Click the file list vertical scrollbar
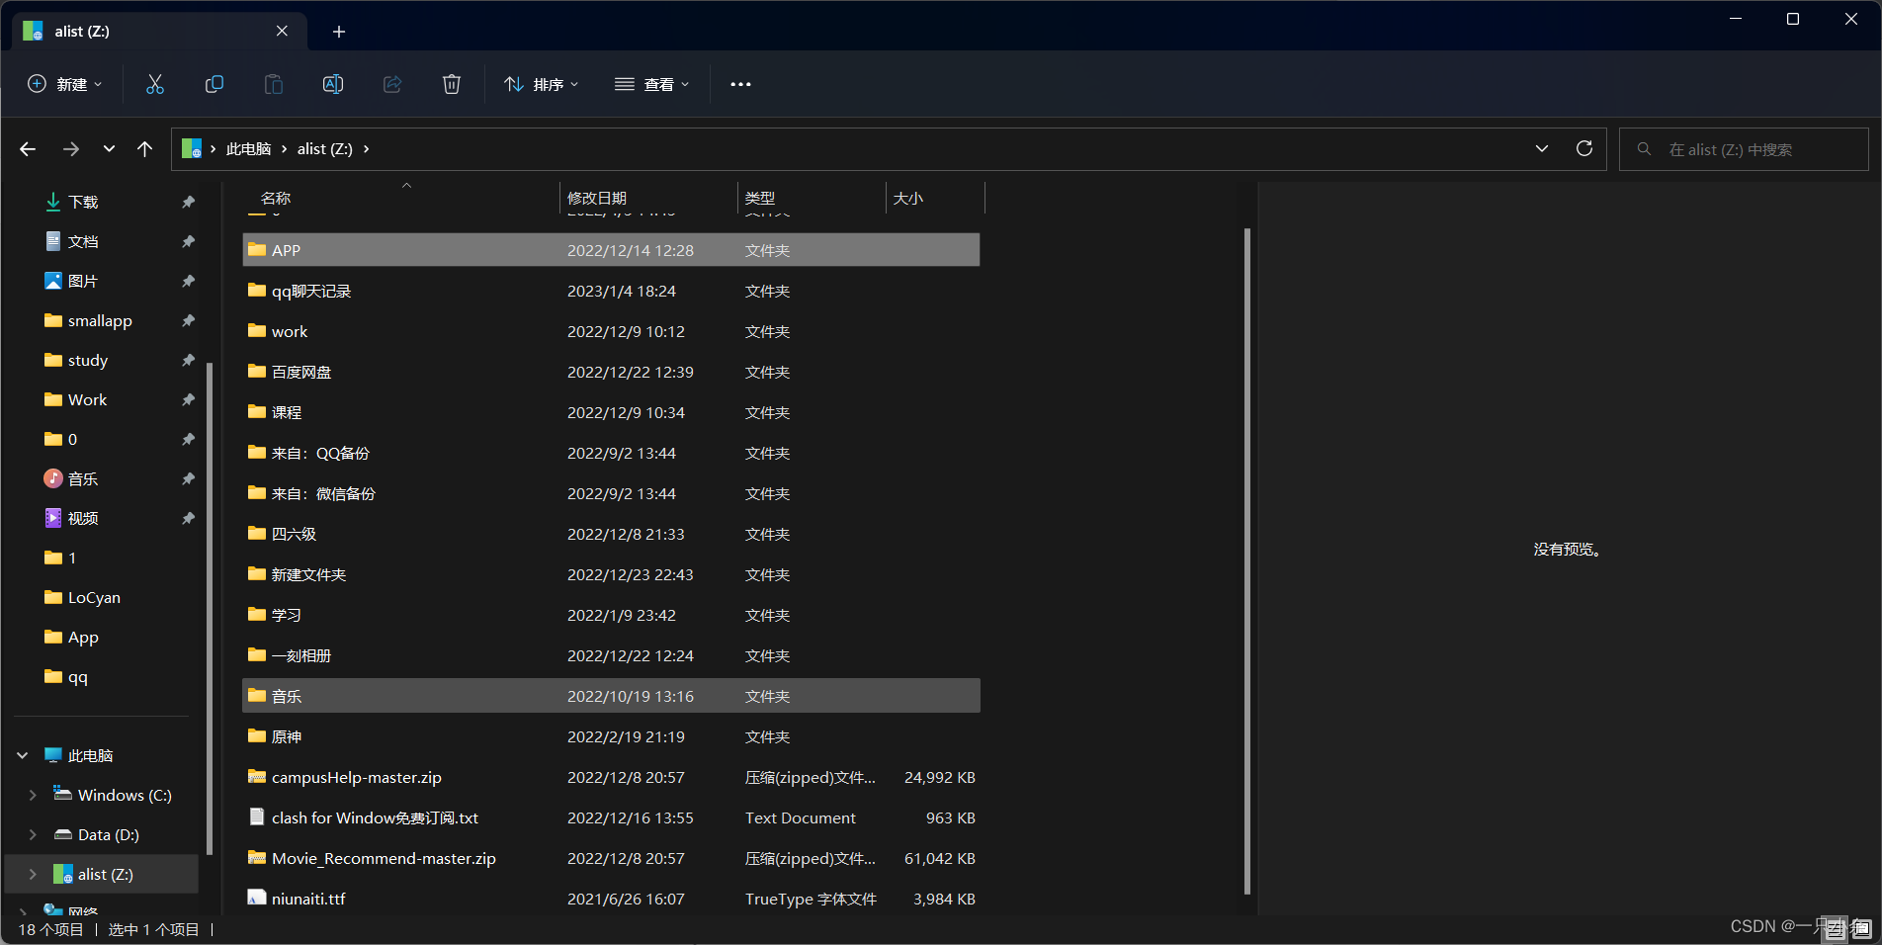1882x945 pixels. 1247,560
